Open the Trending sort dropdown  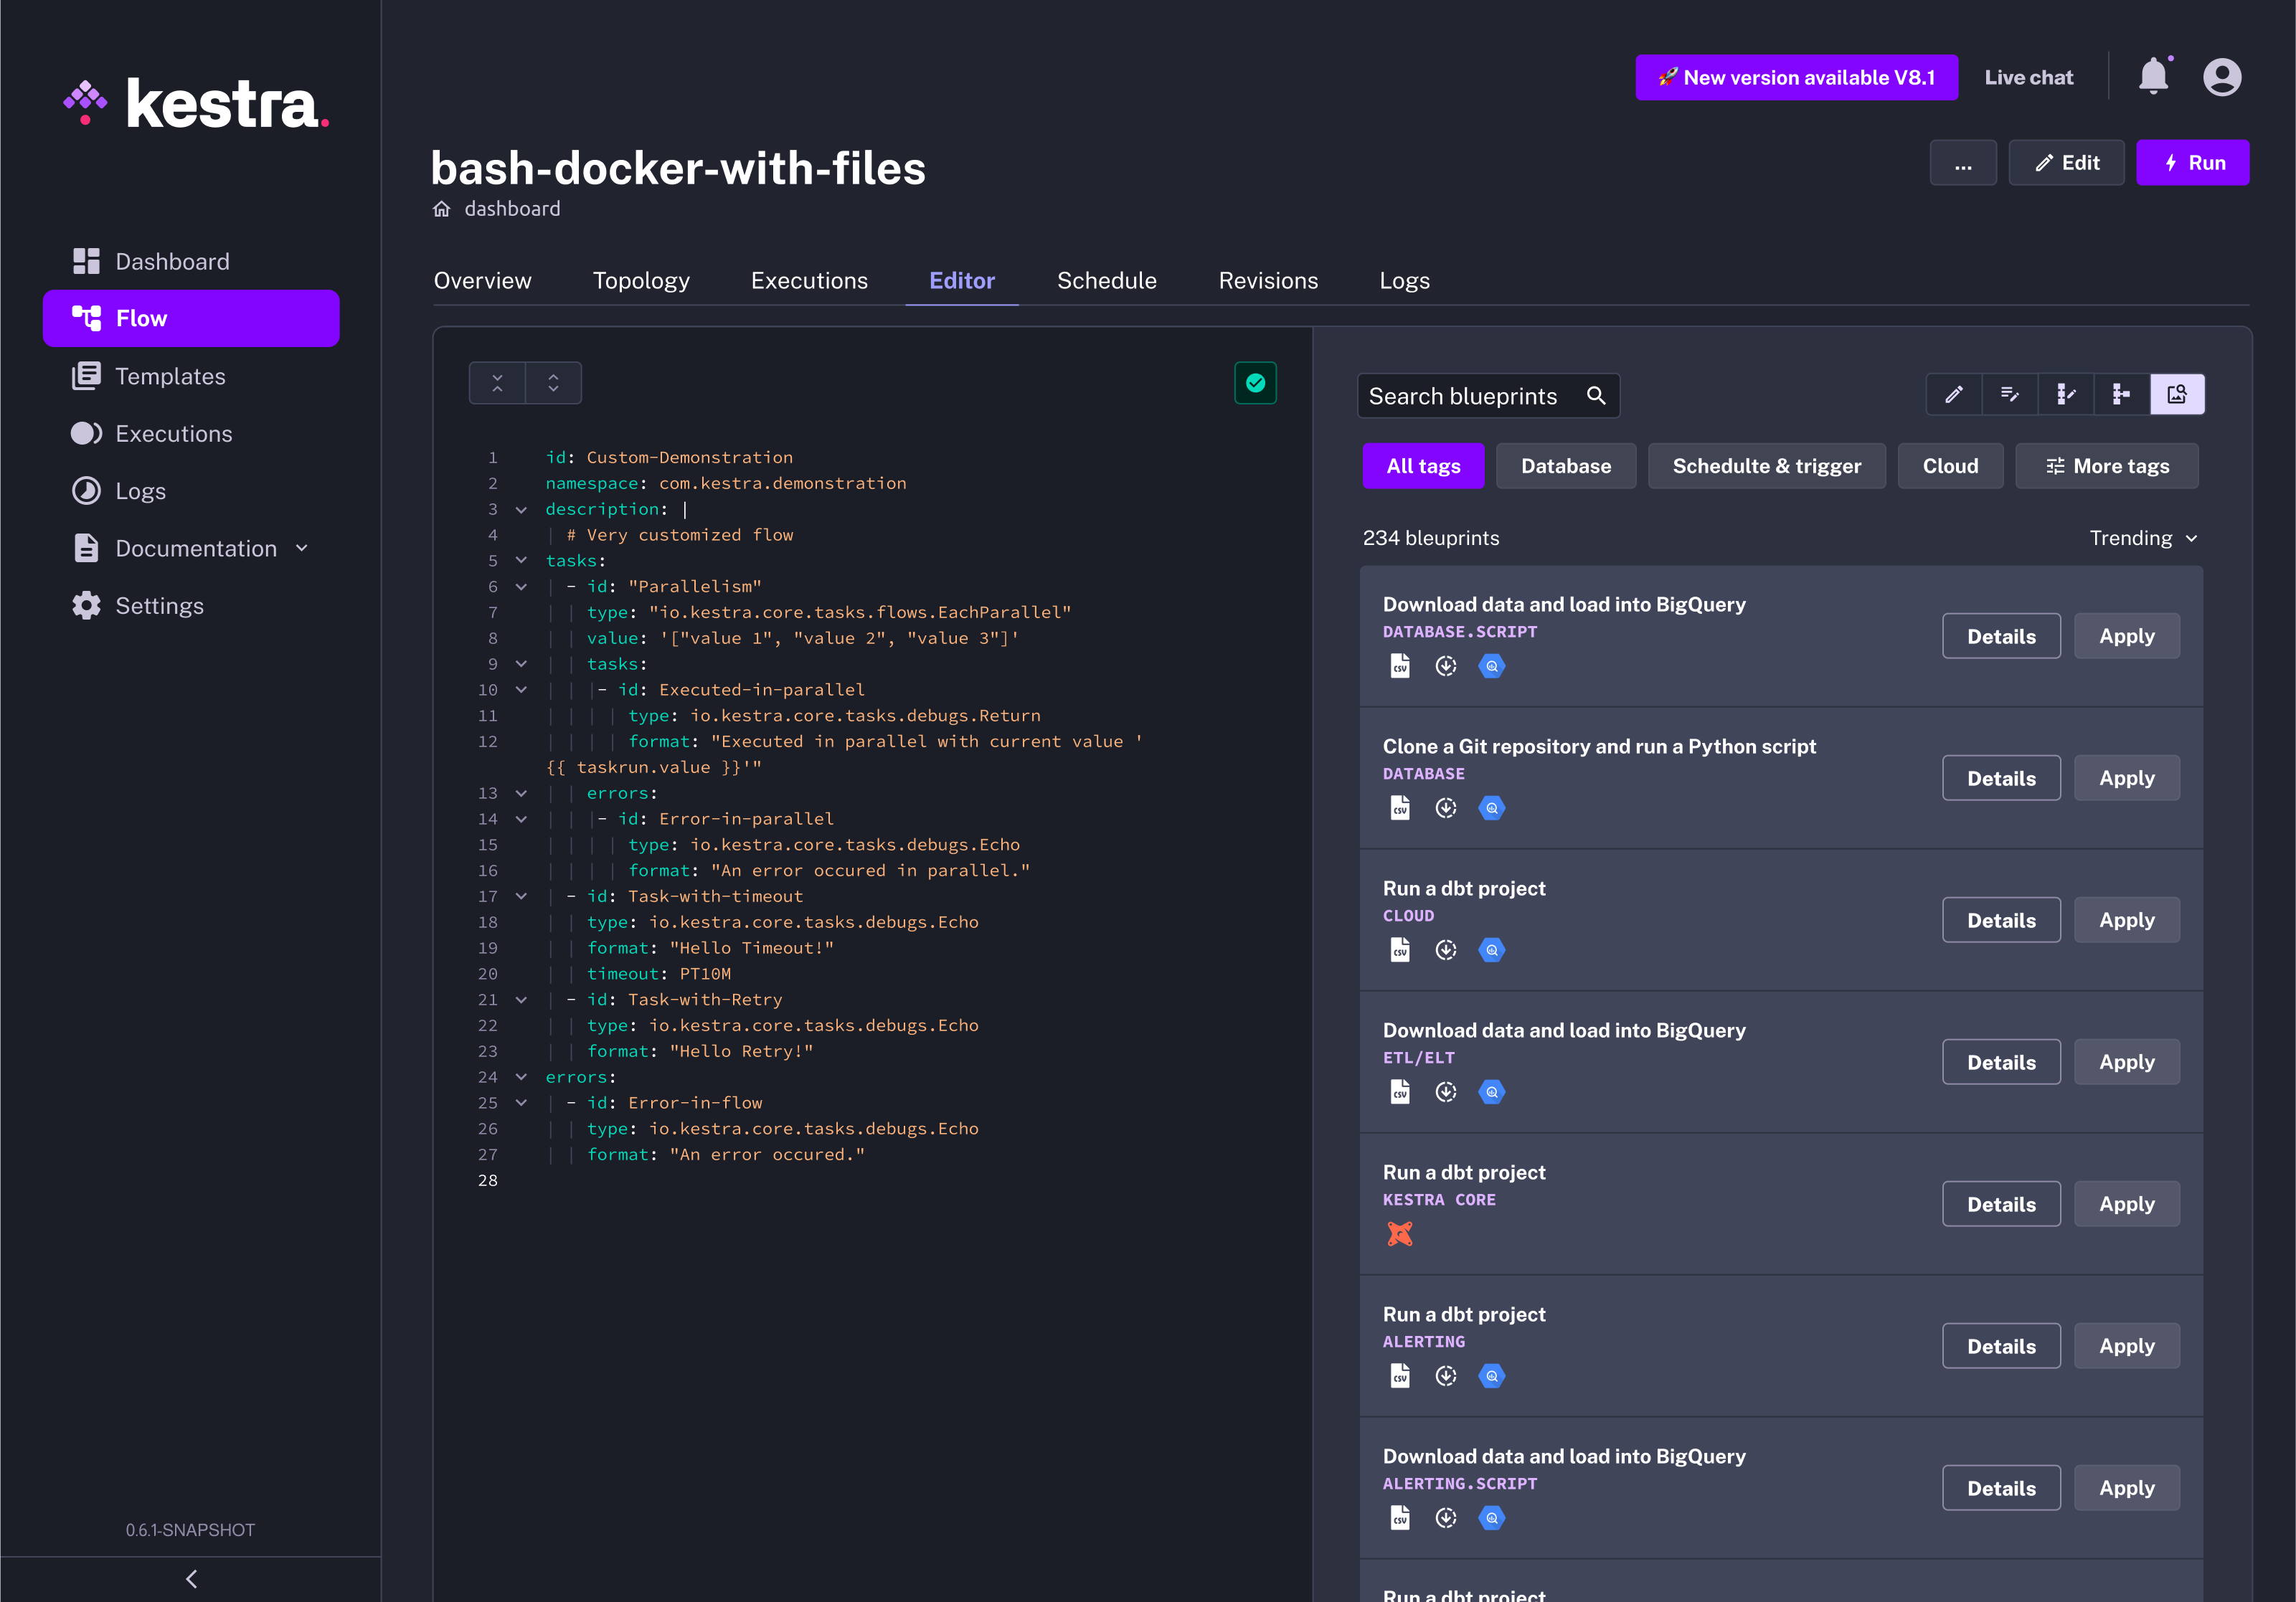[2142, 538]
